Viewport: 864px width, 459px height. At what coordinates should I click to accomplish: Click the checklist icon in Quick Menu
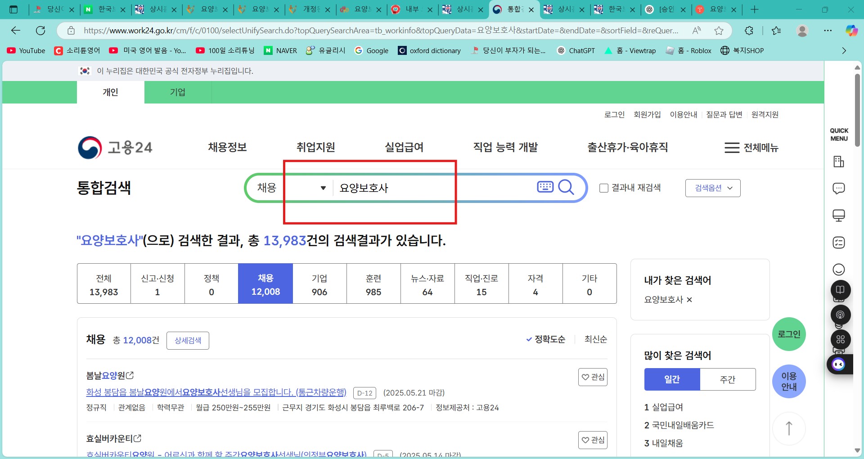click(839, 243)
